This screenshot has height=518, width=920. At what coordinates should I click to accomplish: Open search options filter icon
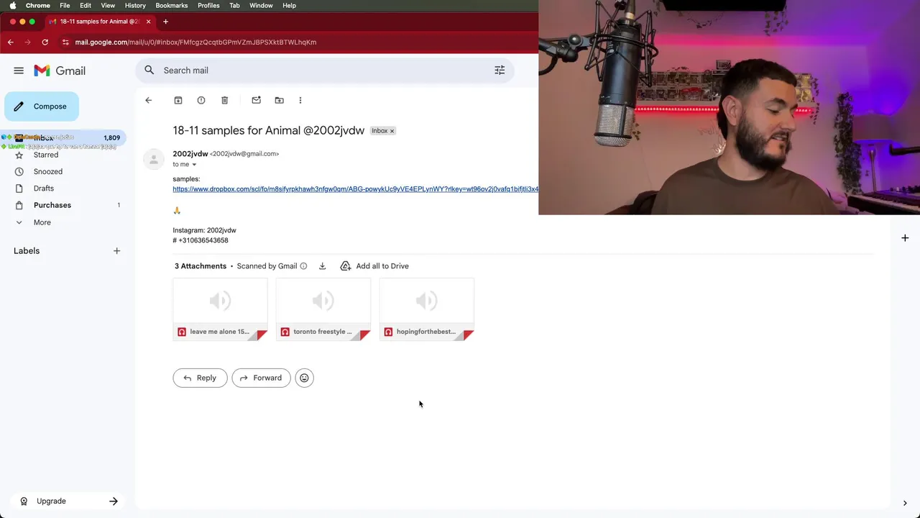[500, 70]
